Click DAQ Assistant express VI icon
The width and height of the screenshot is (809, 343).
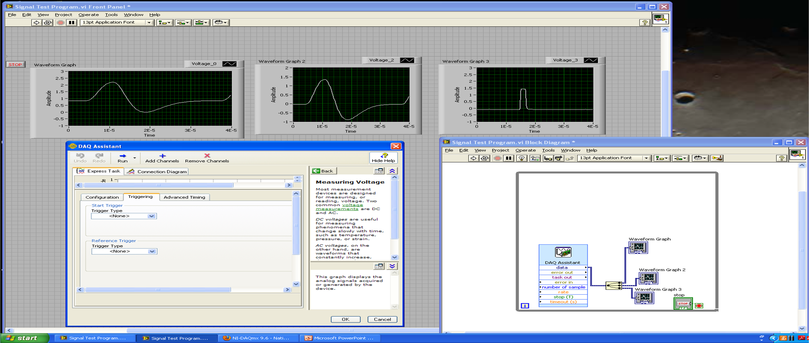563,252
